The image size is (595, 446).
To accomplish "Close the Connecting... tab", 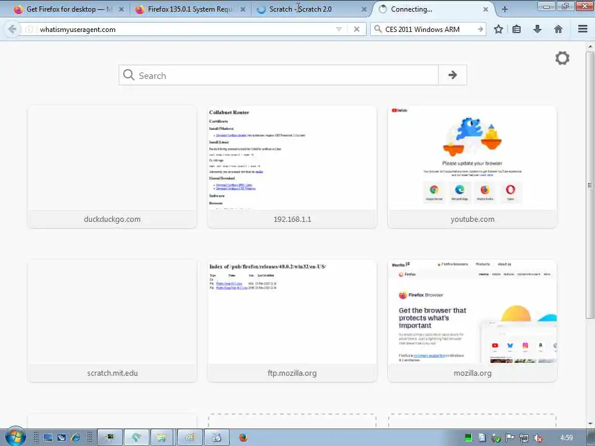I will click(486, 9).
